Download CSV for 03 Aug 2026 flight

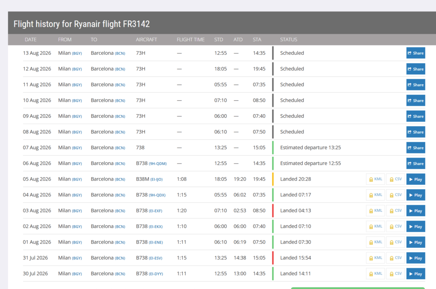396,211
